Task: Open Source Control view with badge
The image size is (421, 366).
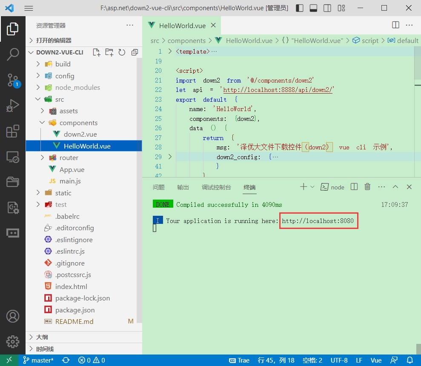Action: [13, 80]
